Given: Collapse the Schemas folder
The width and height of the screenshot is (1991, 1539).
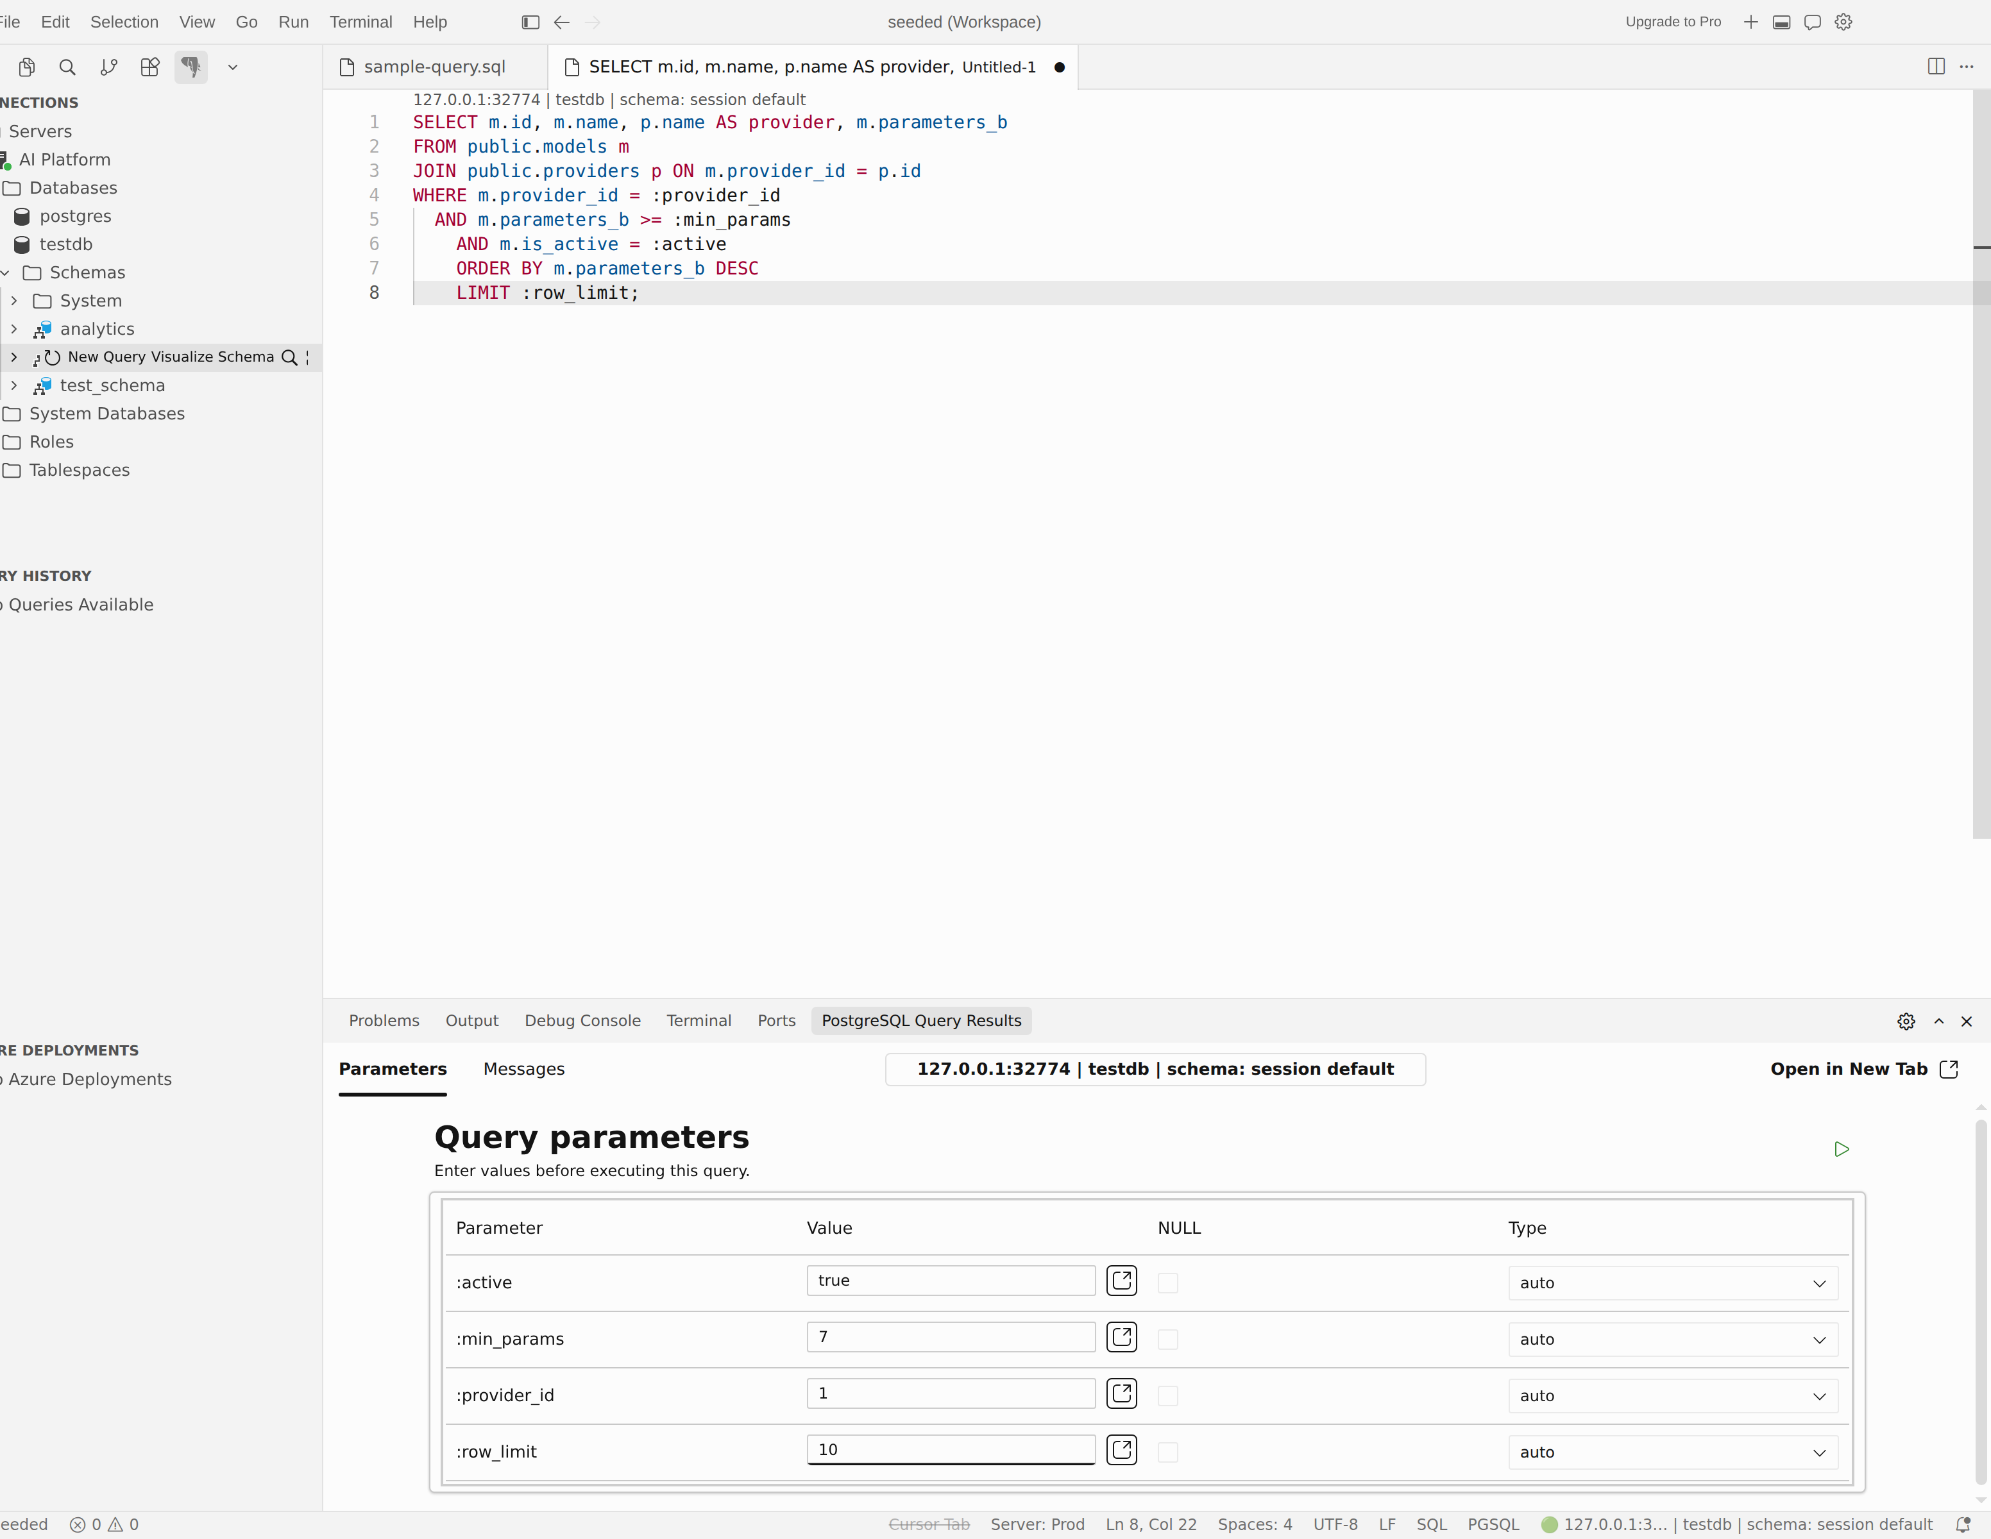Looking at the screenshot, I should coord(6,273).
